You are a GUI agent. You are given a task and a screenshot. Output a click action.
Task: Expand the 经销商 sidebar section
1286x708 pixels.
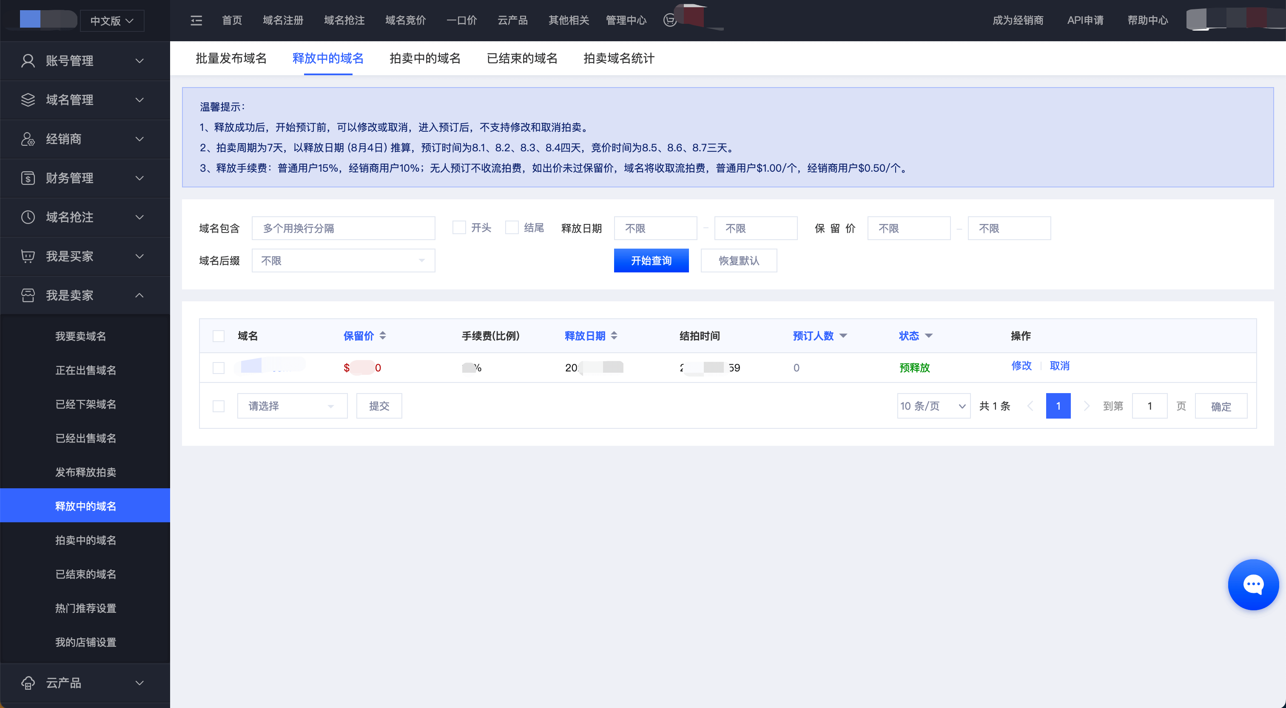pyautogui.click(x=85, y=139)
